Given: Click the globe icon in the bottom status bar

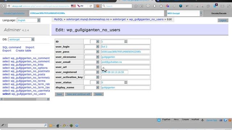Looking at the screenshot, I should coord(225,120).
